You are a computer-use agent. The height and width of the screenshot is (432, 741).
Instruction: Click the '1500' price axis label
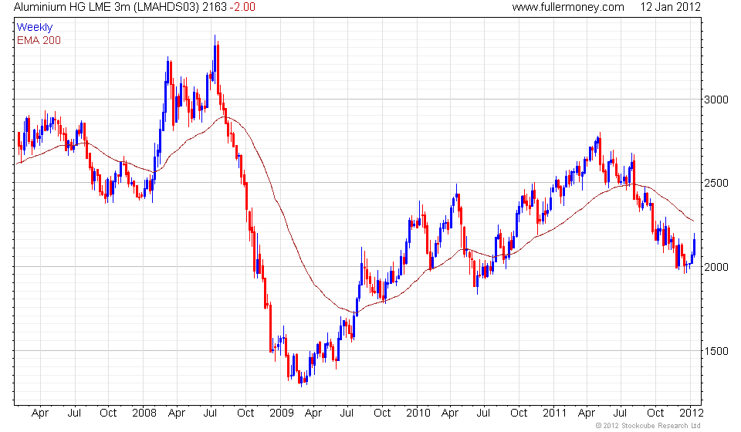[x=716, y=351]
